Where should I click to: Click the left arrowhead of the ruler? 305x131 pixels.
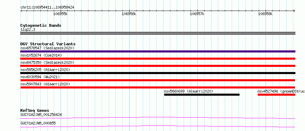(21, 11)
